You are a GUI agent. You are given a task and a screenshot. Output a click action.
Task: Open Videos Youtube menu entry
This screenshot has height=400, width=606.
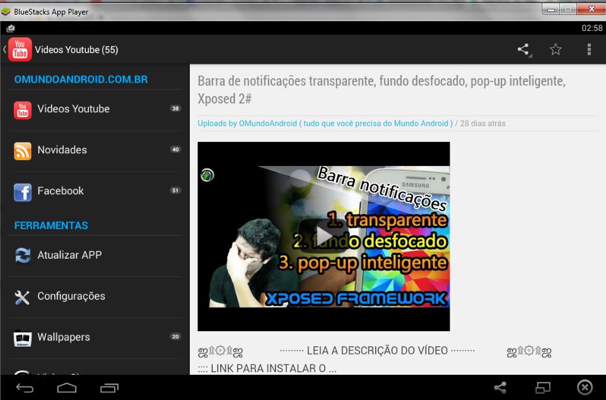(x=95, y=109)
